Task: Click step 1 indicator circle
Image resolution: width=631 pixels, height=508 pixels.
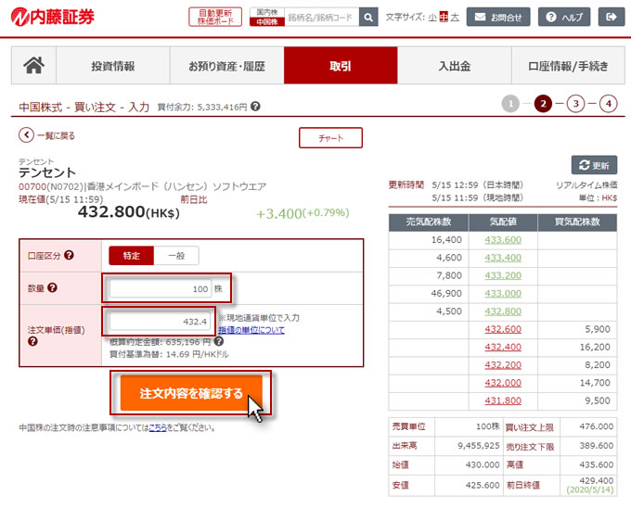Action: (x=510, y=104)
